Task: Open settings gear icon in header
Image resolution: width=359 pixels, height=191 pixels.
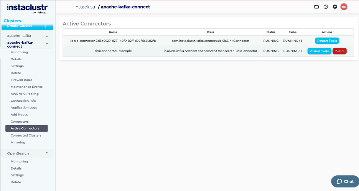Action: 335,7
